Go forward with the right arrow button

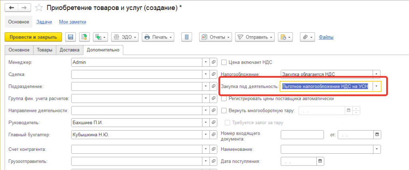point(24,8)
